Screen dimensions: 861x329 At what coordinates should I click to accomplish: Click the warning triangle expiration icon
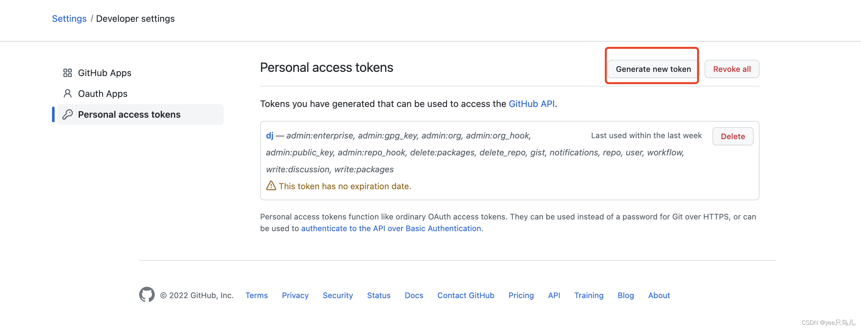click(271, 186)
